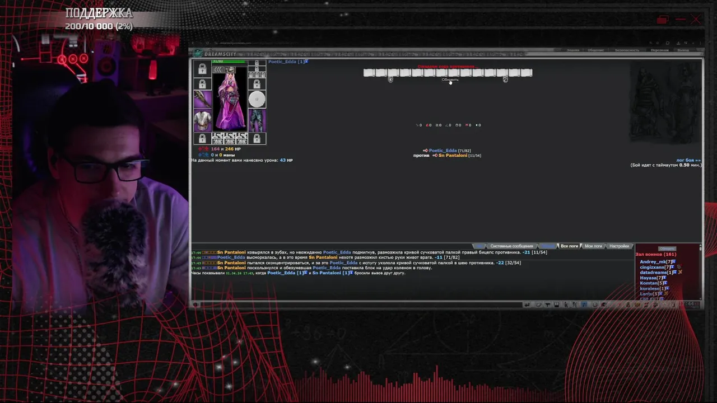Click Poetic_Edda [71/82] in battle matchup
717x403 pixels.
pyautogui.click(x=450, y=151)
